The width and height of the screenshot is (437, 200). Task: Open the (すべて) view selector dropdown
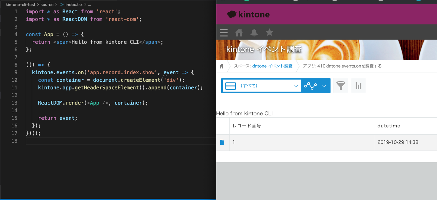[x=261, y=86]
